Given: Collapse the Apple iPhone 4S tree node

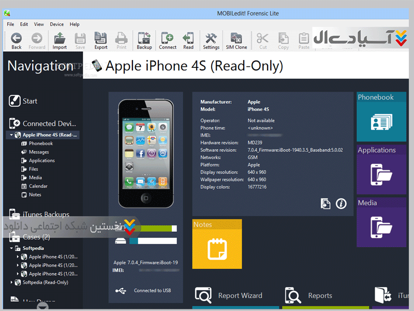Looking at the screenshot, I should tap(11, 135).
